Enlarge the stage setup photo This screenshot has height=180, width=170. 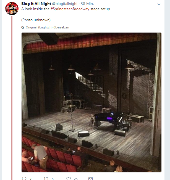(x=91, y=102)
